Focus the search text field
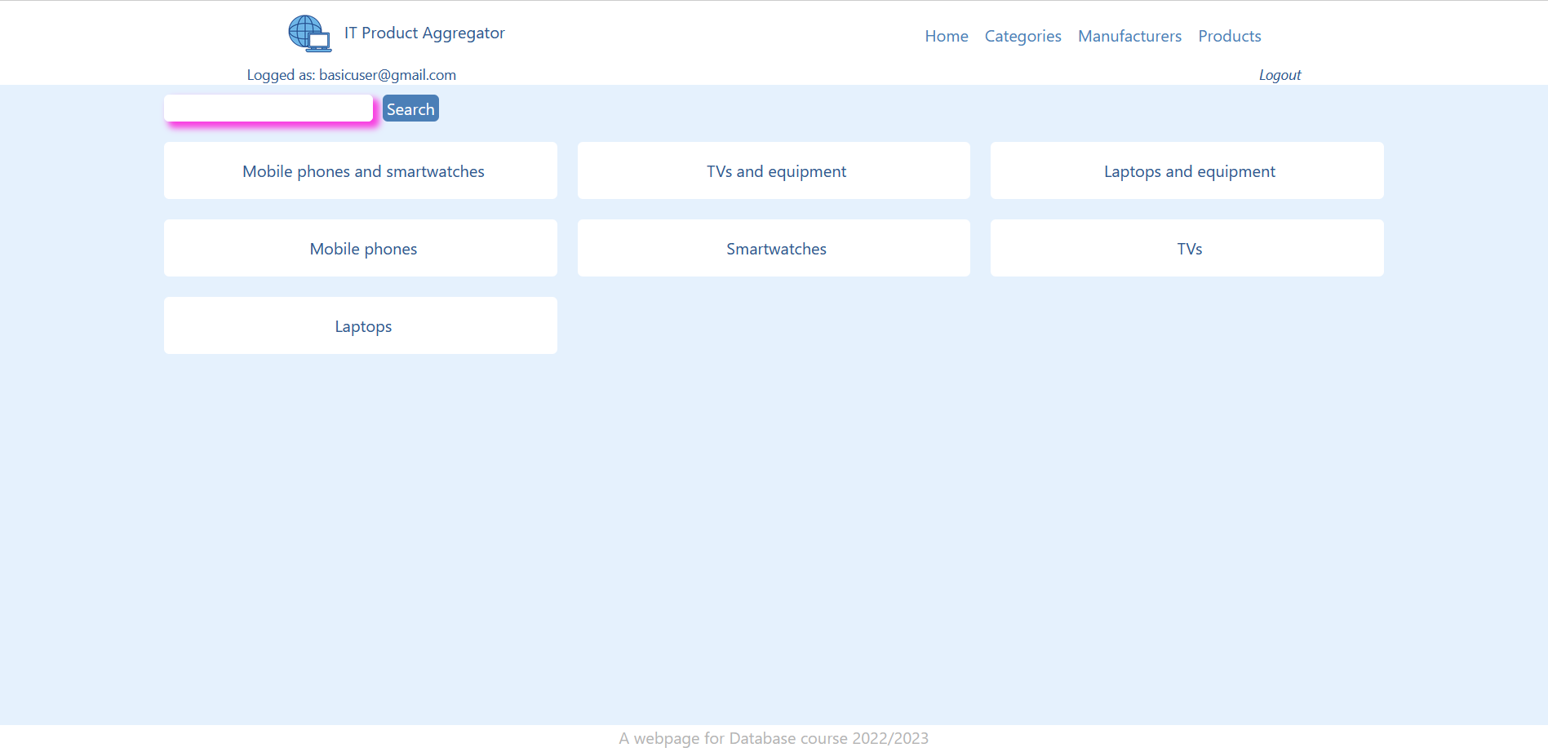The width and height of the screenshot is (1548, 752). [x=268, y=108]
